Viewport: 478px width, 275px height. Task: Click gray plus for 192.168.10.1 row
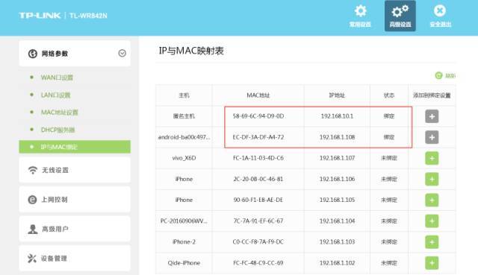tap(432, 116)
